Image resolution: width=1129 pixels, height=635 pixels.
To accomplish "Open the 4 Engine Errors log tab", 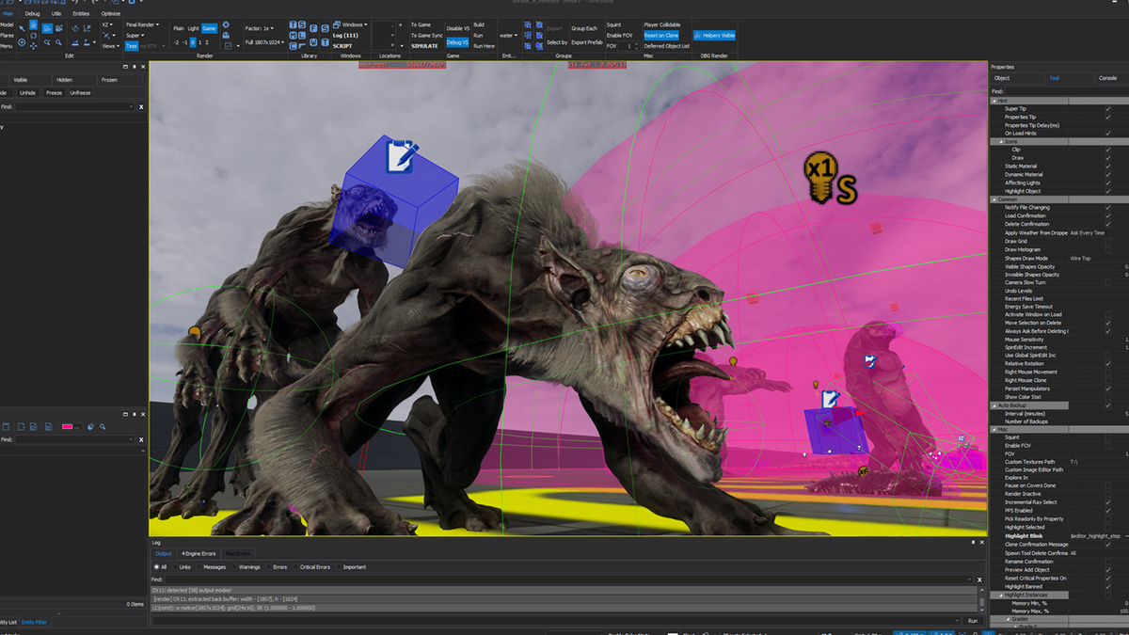I will coord(198,554).
